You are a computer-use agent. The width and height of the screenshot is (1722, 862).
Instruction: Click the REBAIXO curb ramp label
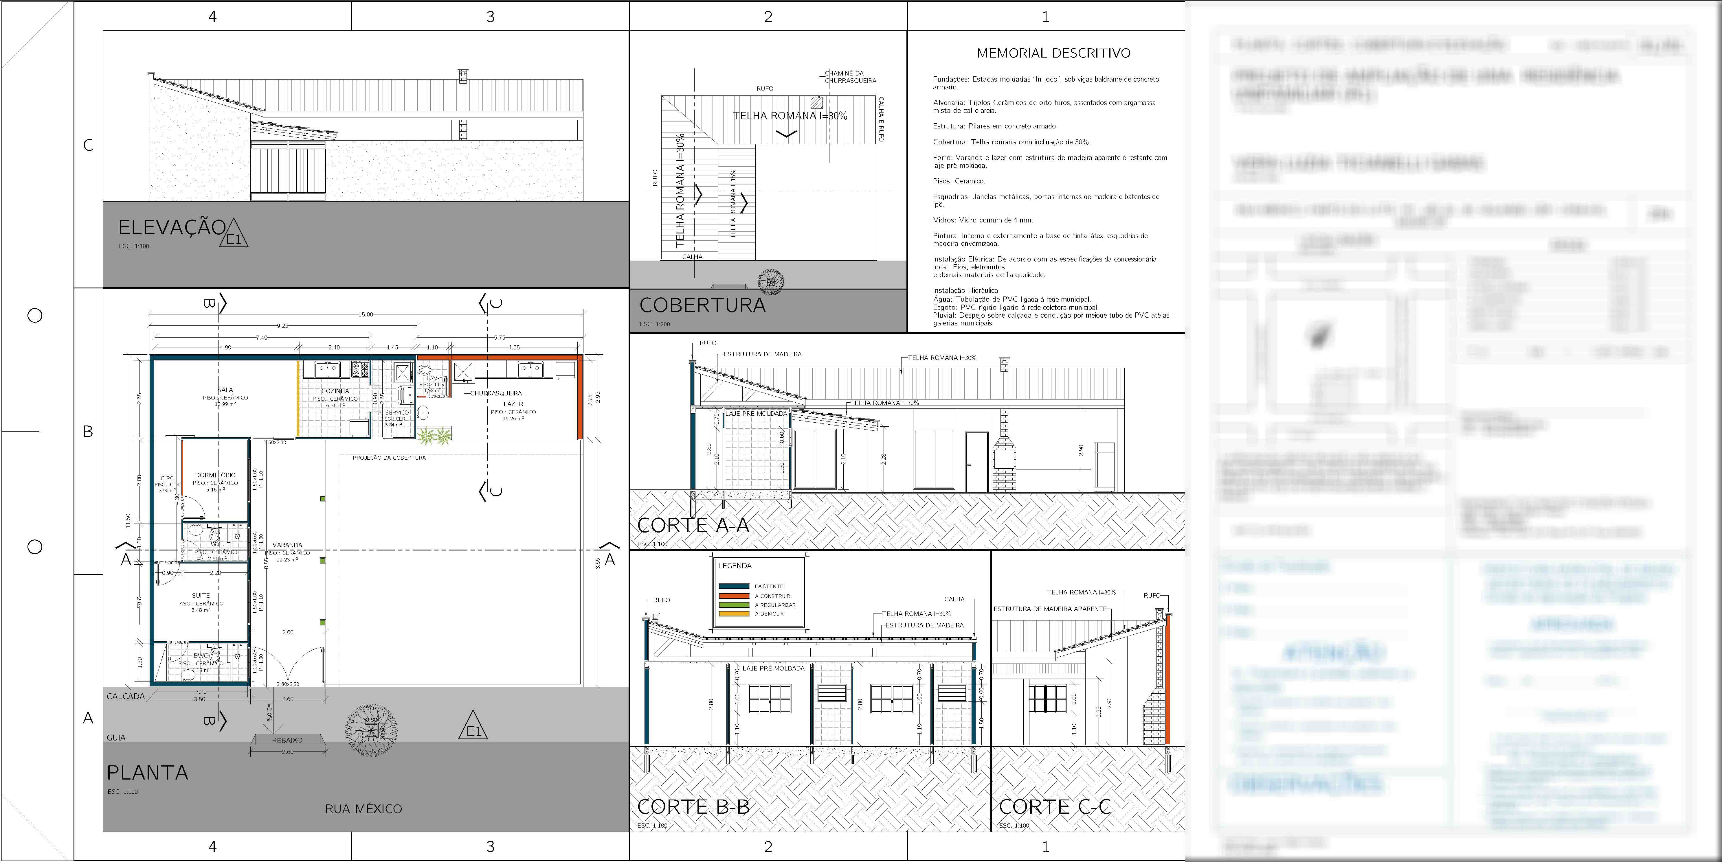click(x=287, y=741)
